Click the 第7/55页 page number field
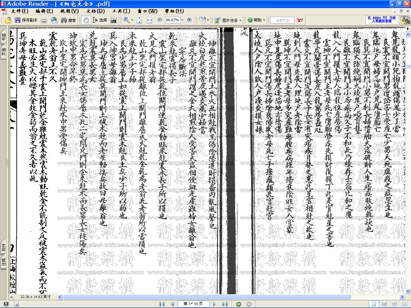The width and height of the screenshot is (411, 308). [x=193, y=304]
